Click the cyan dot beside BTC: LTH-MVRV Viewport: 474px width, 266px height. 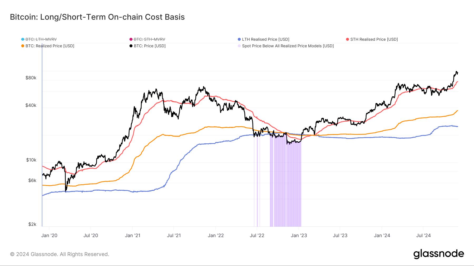click(x=23, y=39)
